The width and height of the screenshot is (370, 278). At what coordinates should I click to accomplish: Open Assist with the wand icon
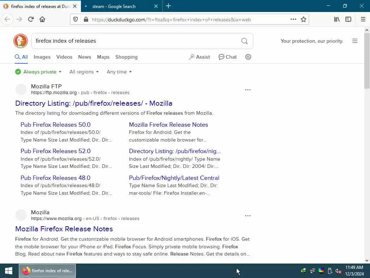[199, 57]
